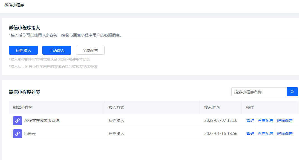Click the 微信小程序 page title tab
This screenshot has width=299, height=160.
(14, 5)
